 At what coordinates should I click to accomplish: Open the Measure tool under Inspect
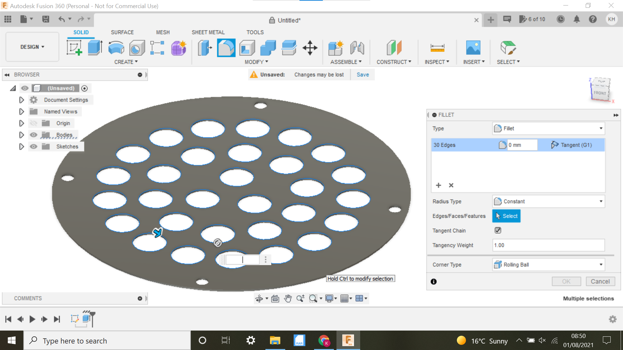pos(437,48)
